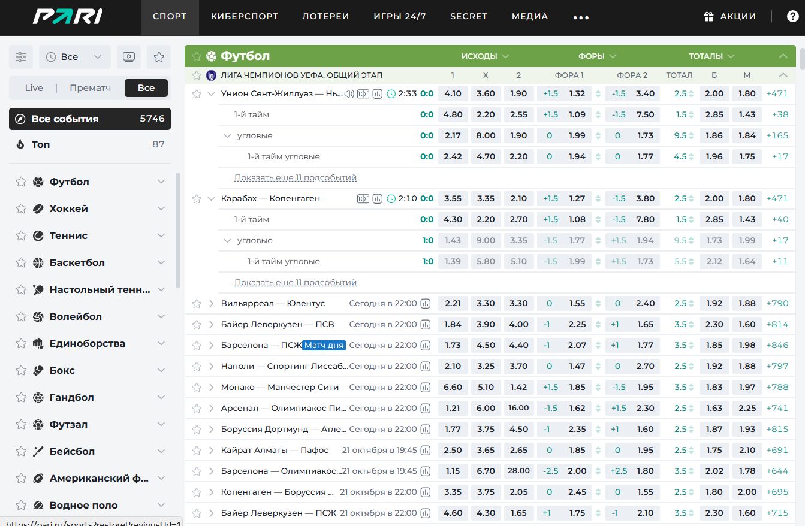This screenshot has height=526, width=805.
Task: Open the АКЦИИ promotions button
Action: tap(730, 17)
